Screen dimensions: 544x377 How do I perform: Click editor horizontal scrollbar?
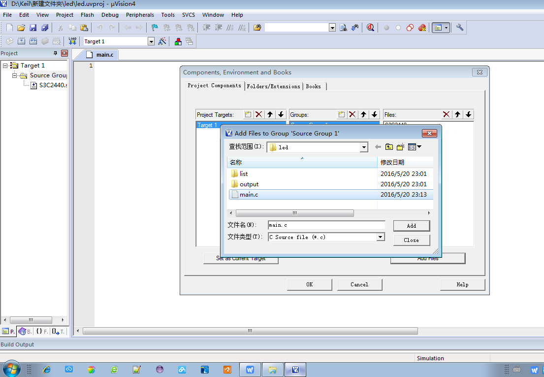pyautogui.click(x=250, y=331)
